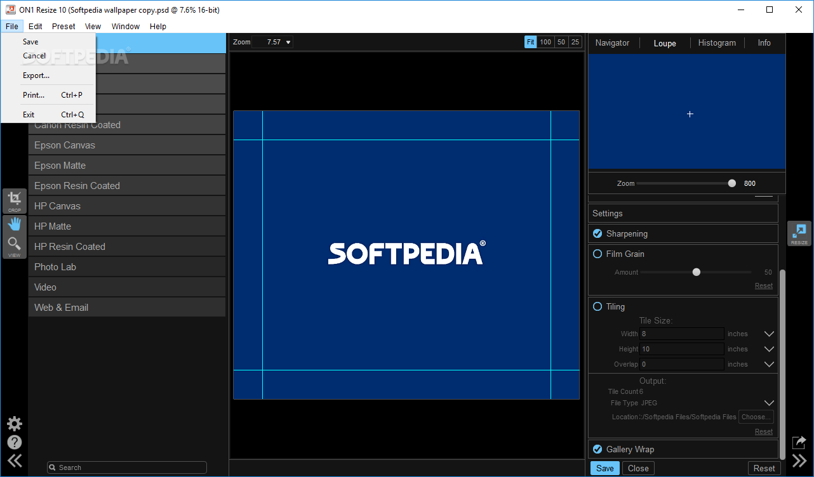
Task: Click the Tile Height input field
Action: coord(681,349)
